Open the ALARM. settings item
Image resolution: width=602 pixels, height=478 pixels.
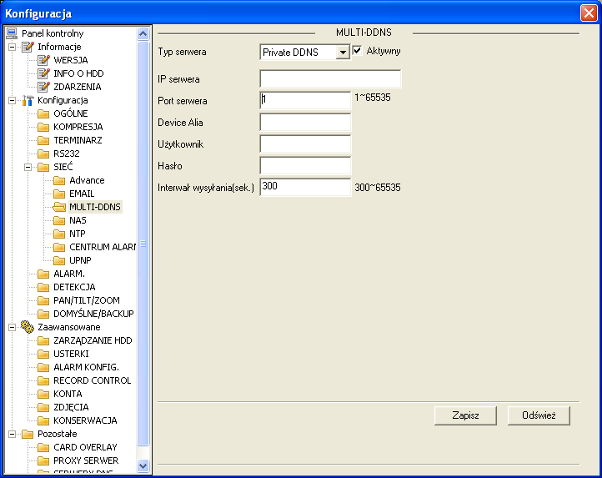tap(69, 274)
